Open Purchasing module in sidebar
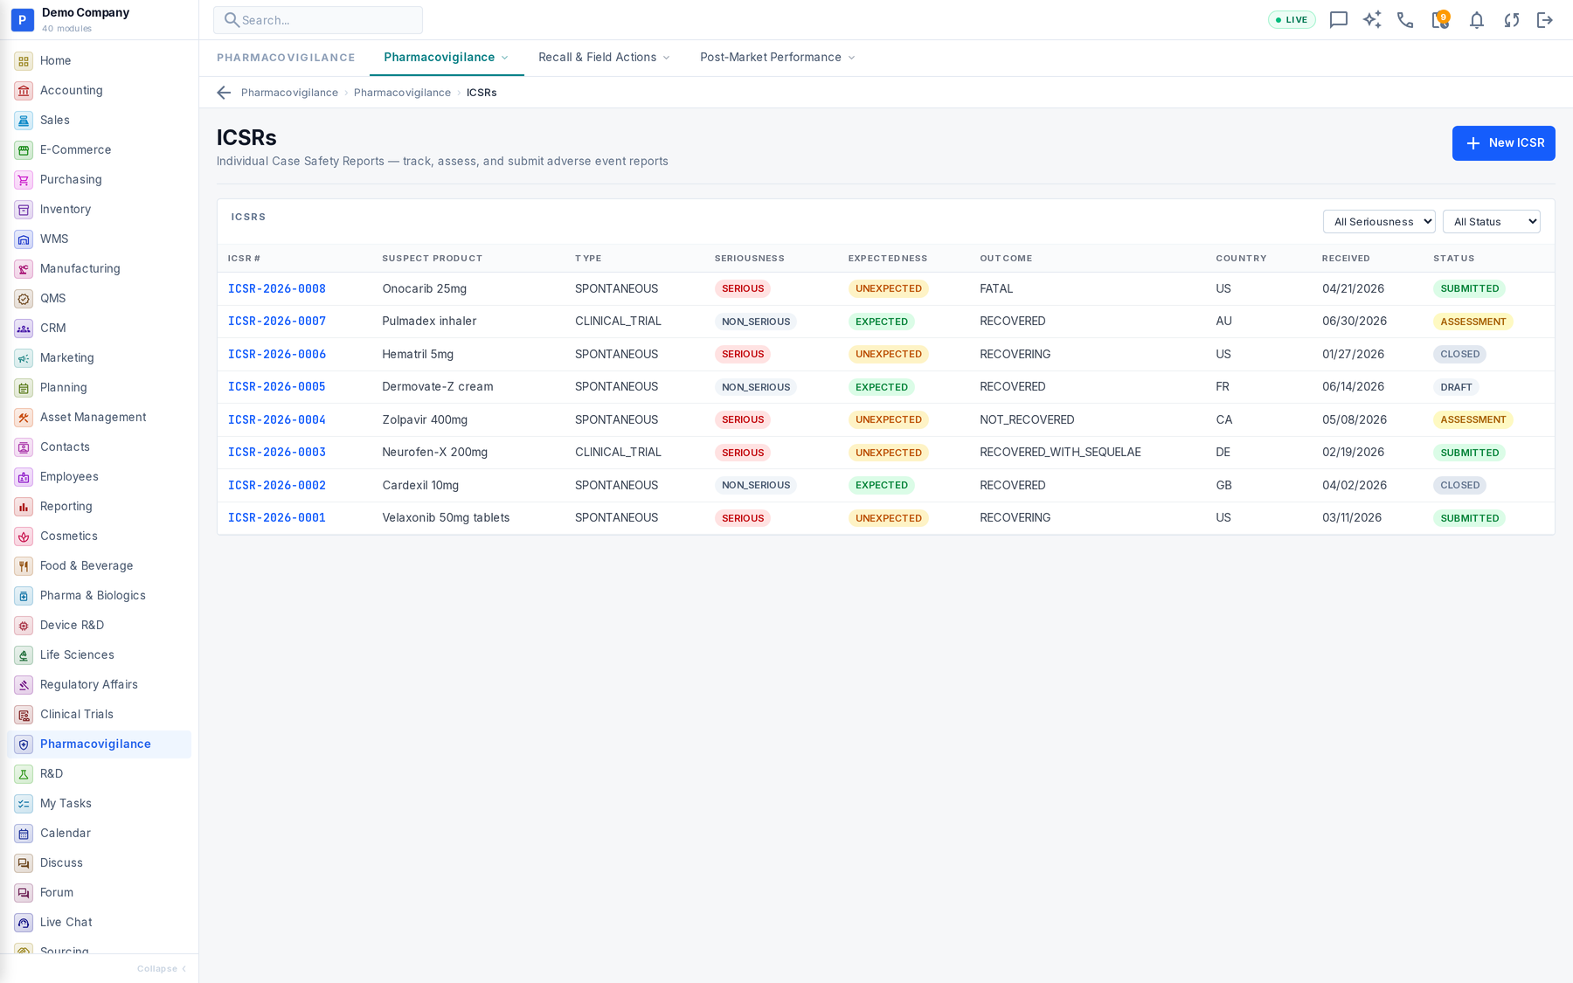Screen dimensions: 1573x983 point(99,179)
